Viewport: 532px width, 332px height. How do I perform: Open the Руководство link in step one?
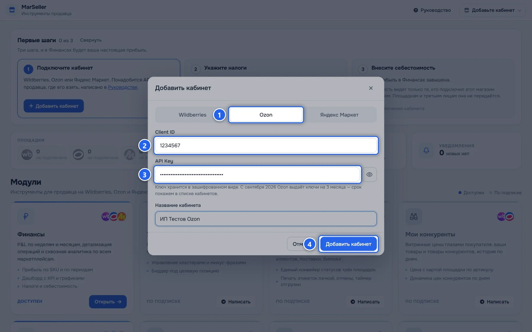(x=123, y=87)
